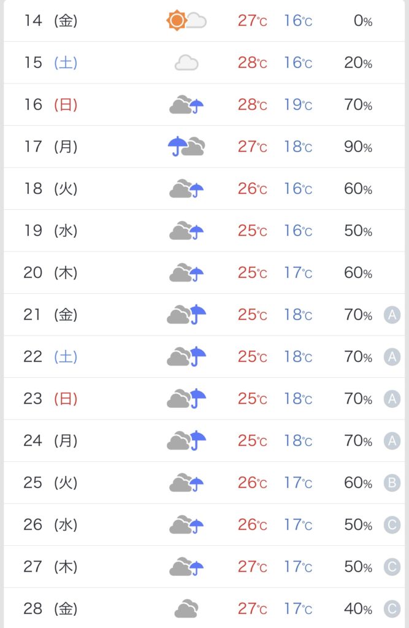Viewport: 409px width, 628px height.
Task: Tap the reliability C badge on day 28
Action: (392, 609)
